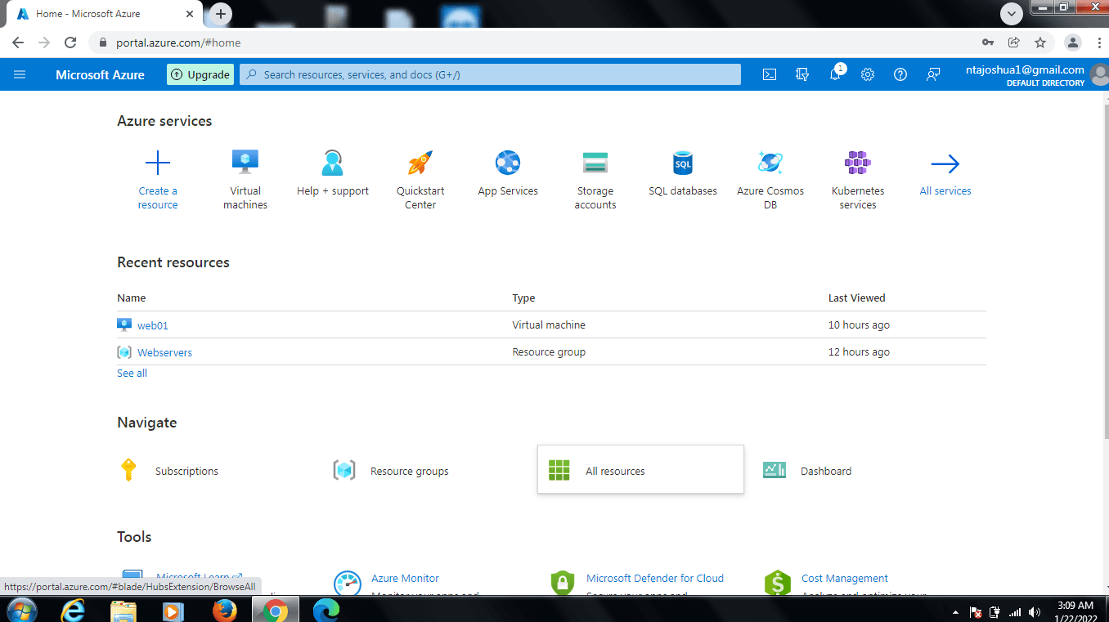Open the notifications bell

point(835,74)
